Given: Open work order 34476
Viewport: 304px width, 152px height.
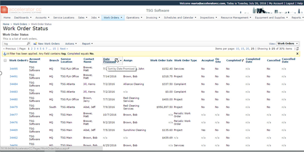Looking at the screenshot, I should [x=14, y=122].
